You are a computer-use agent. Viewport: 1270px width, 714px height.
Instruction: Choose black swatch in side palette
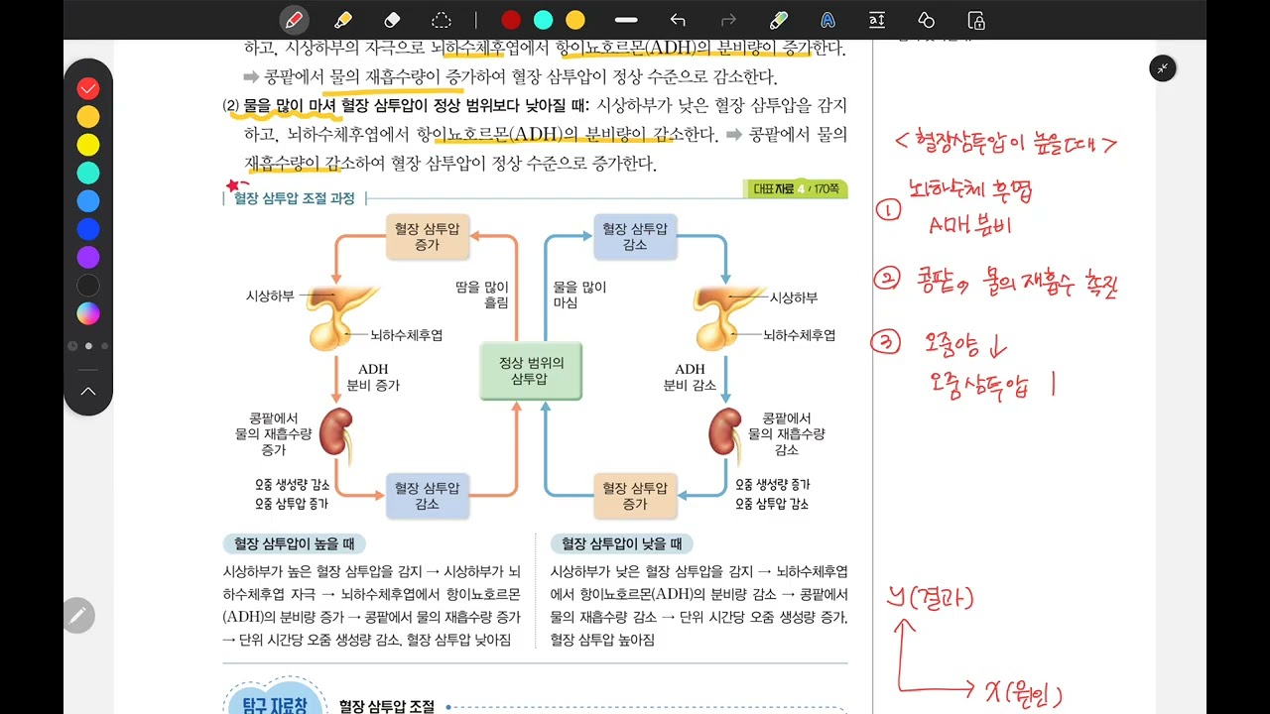[x=88, y=286]
